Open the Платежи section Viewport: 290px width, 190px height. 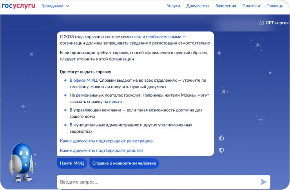(x=251, y=6)
